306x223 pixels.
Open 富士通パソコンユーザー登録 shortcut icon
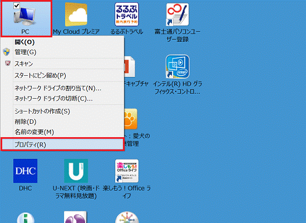click(177, 14)
